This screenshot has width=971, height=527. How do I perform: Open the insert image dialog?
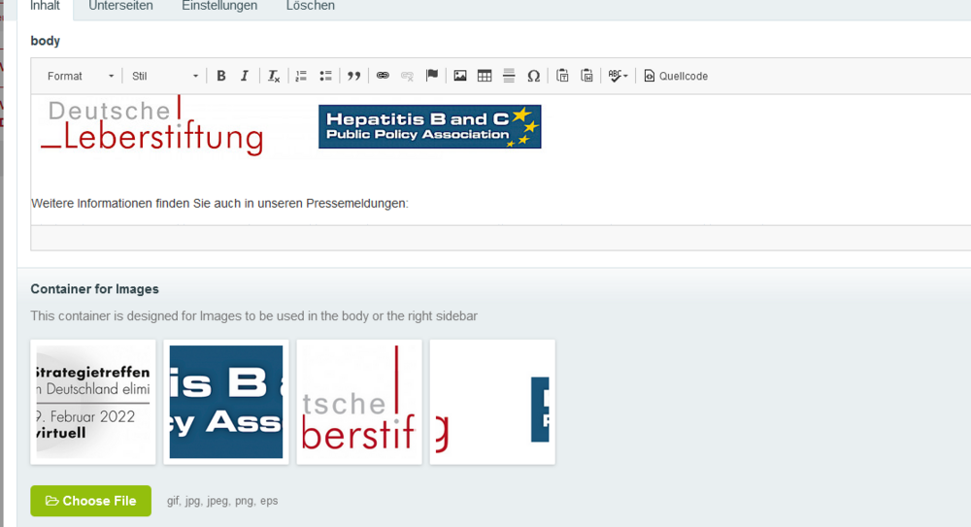460,76
